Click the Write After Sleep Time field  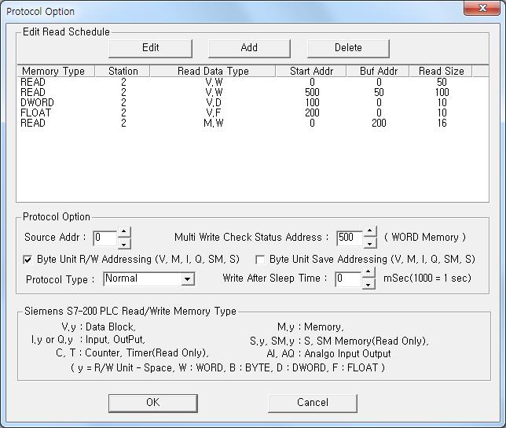[x=347, y=279]
